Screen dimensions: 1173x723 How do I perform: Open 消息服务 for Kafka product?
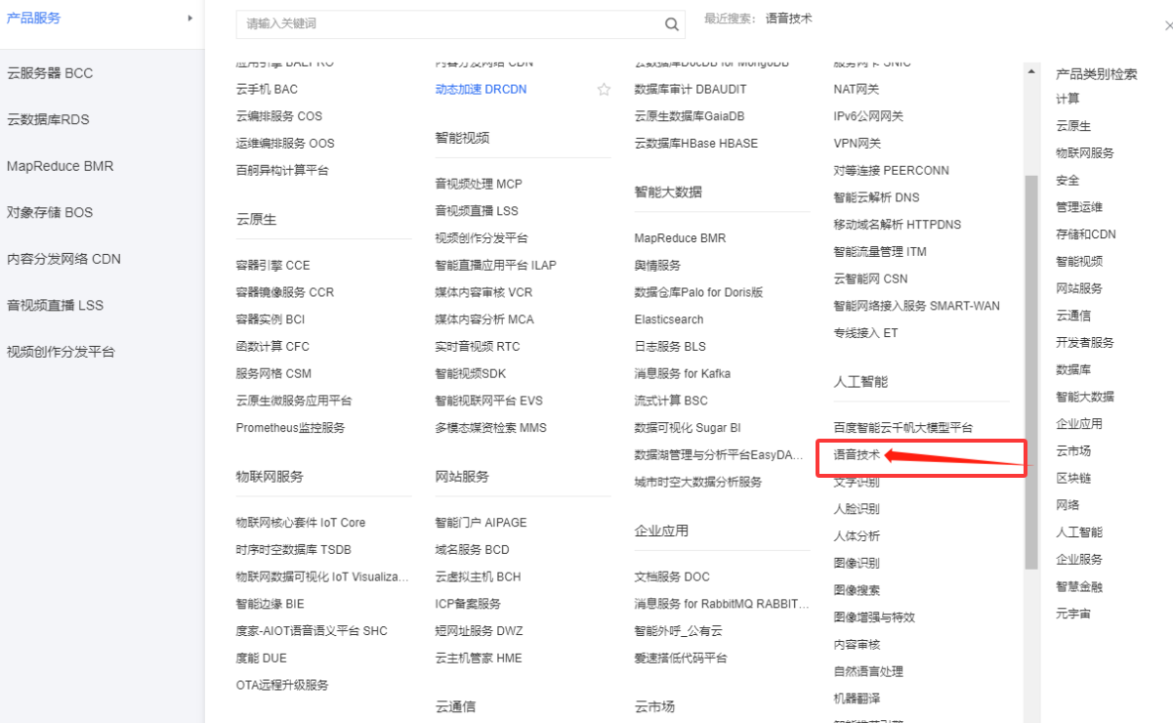[x=683, y=374]
